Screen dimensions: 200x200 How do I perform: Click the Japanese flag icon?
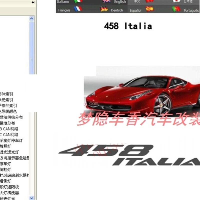click(x=176, y=1)
